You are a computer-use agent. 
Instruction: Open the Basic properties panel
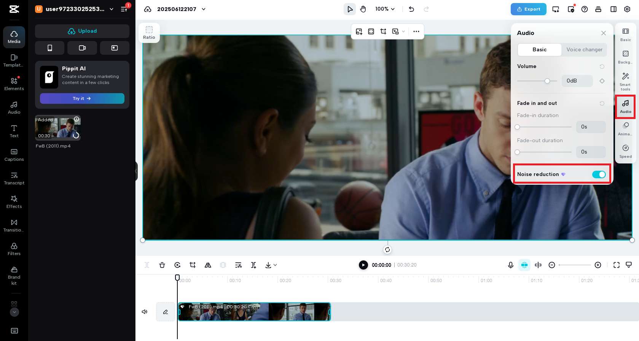point(626,34)
